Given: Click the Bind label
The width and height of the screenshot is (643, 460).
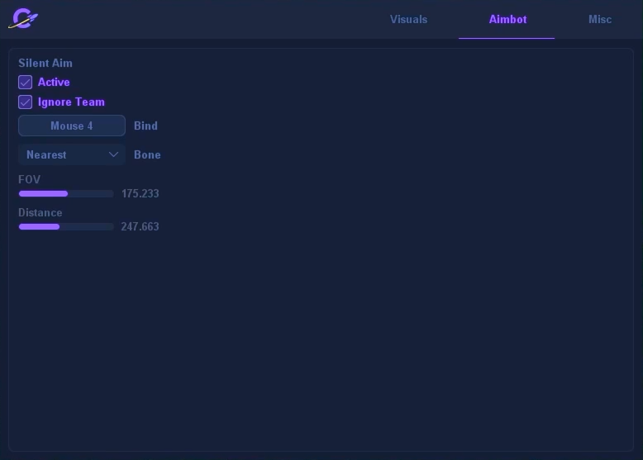Looking at the screenshot, I should pyautogui.click(x=145, y=126).
